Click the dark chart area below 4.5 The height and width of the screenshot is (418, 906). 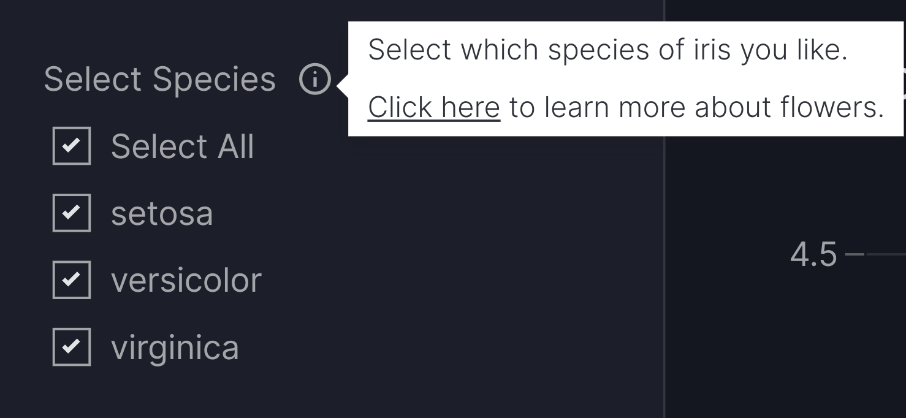797,343
